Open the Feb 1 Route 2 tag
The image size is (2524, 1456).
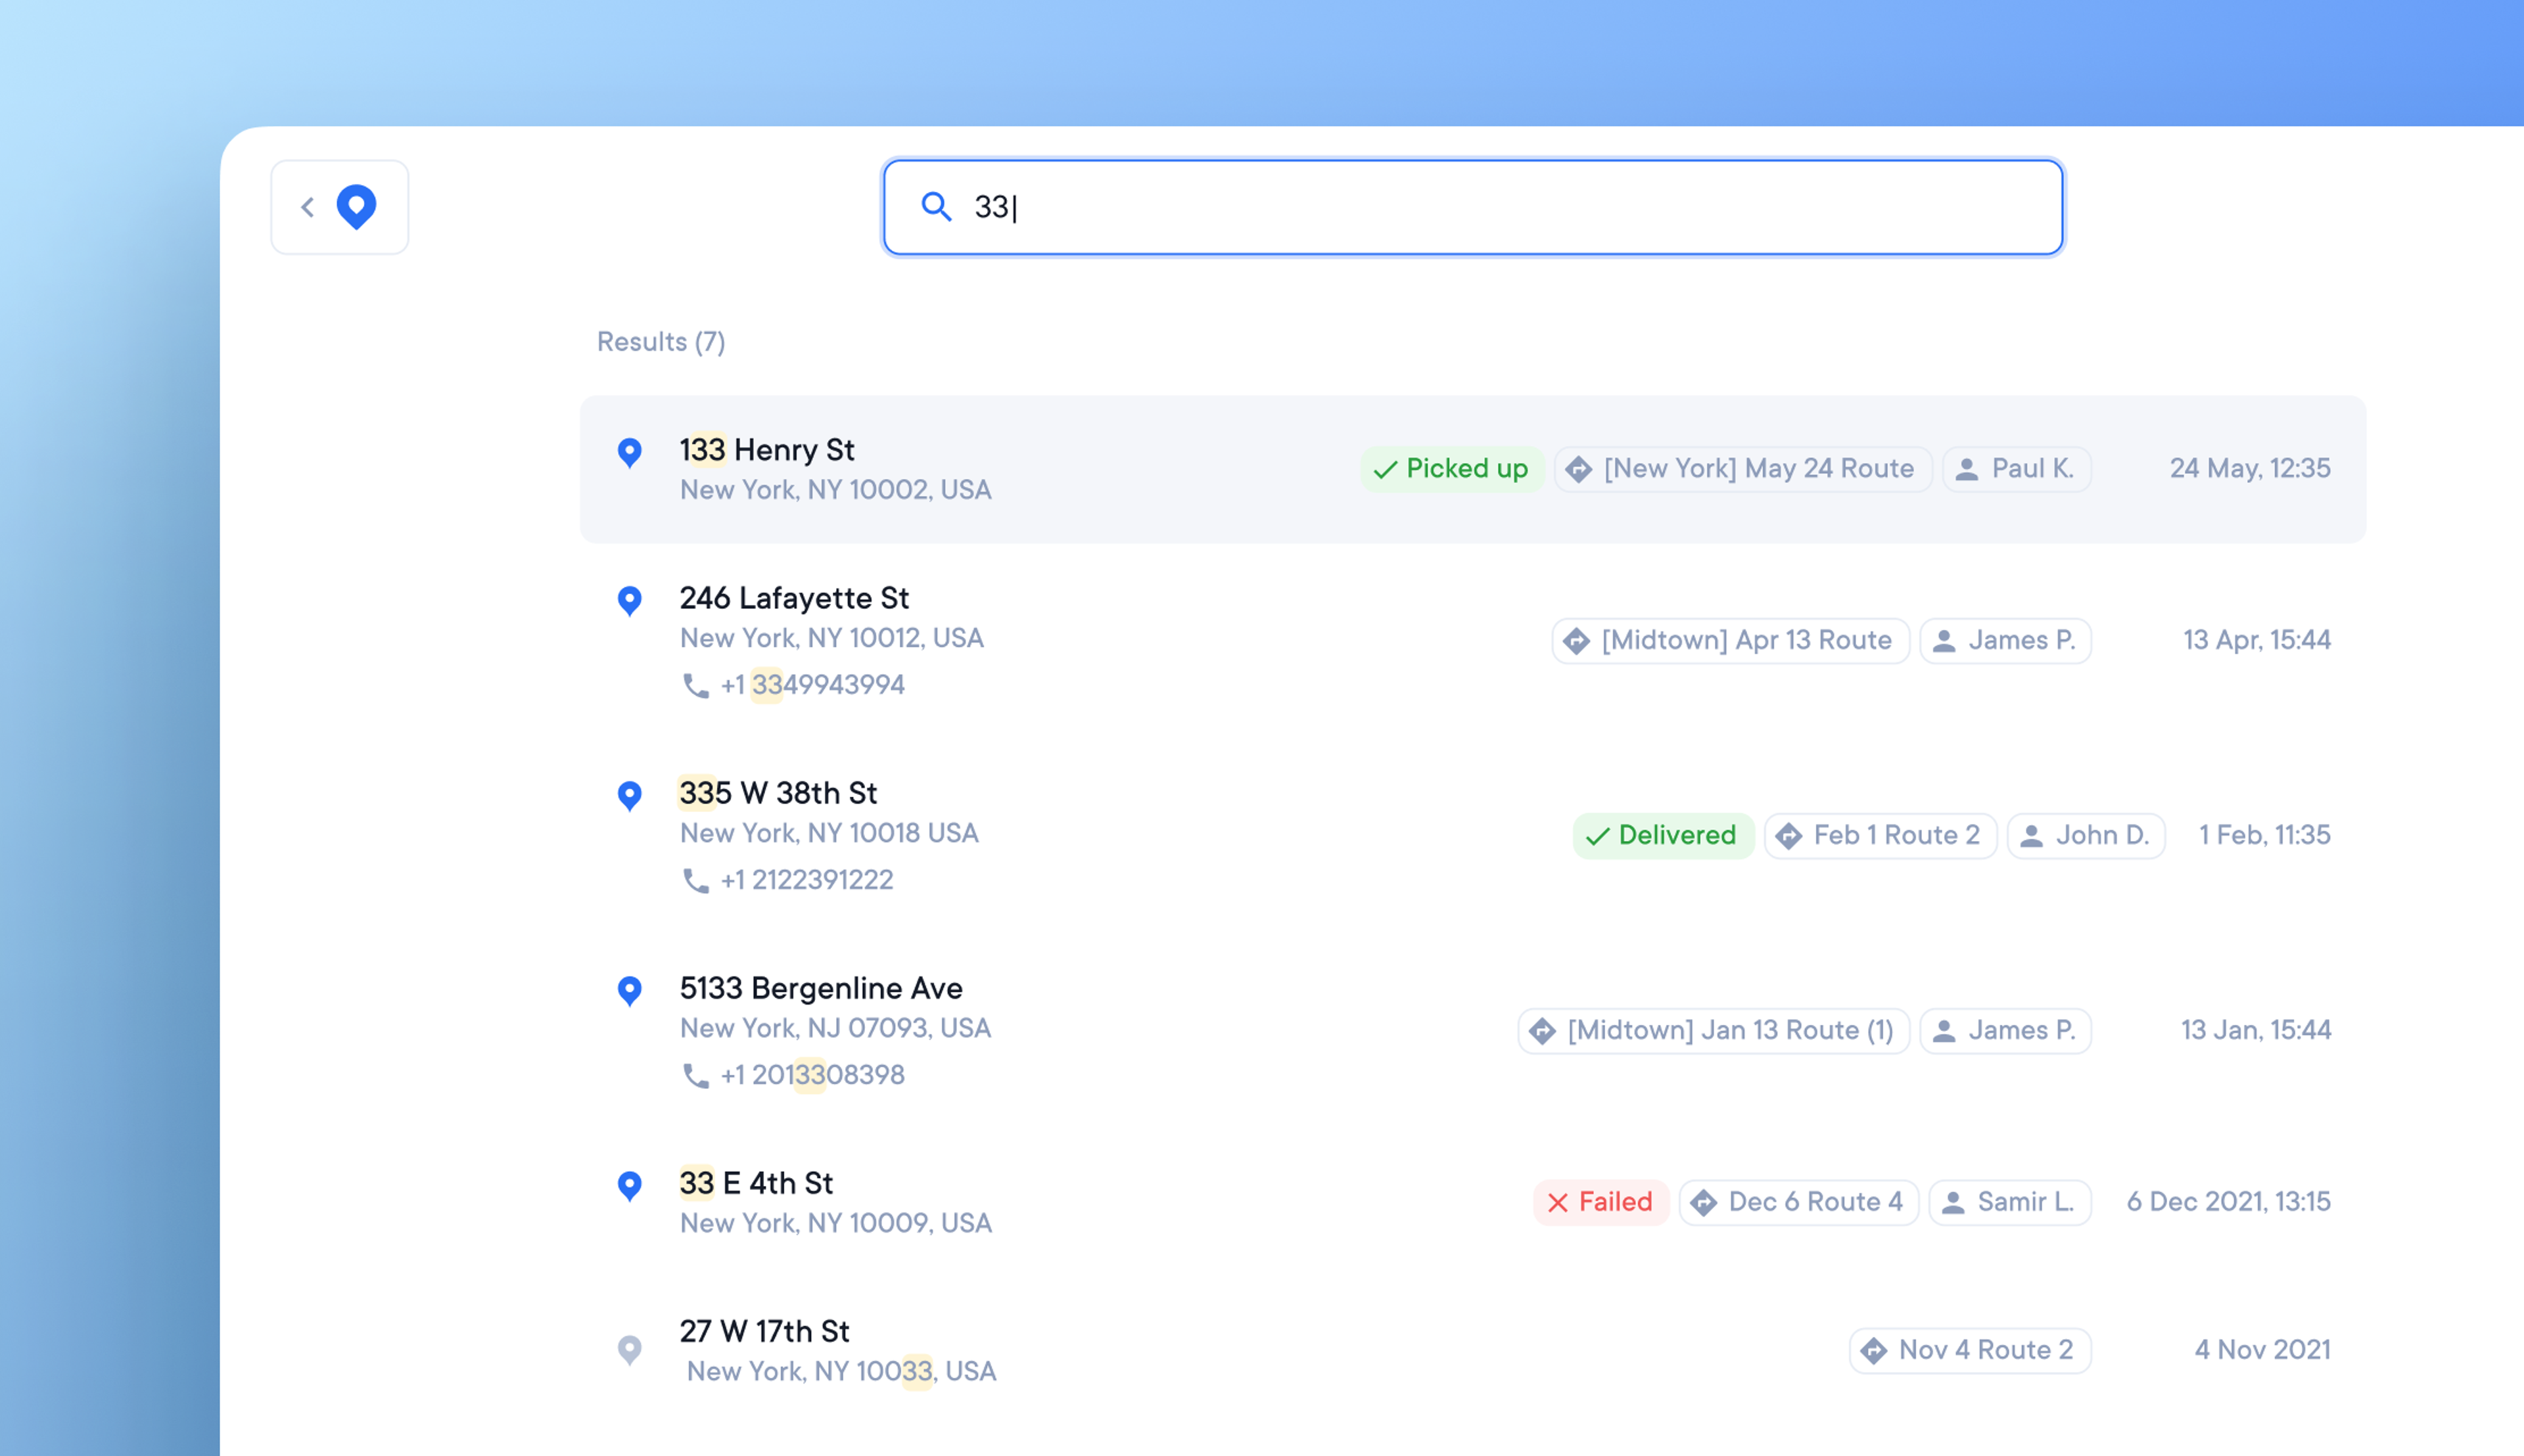pos(1881,835)
